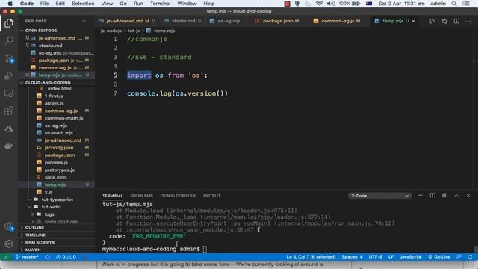Open editor More Actions ellipsis
Image resolution: width=478 pixels, height=269 pixels.
click(x=468, y=21)
